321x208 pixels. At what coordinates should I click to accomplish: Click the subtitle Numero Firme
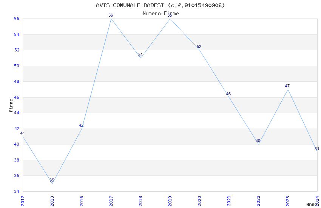pyautogui.click(x=161, y=14)
